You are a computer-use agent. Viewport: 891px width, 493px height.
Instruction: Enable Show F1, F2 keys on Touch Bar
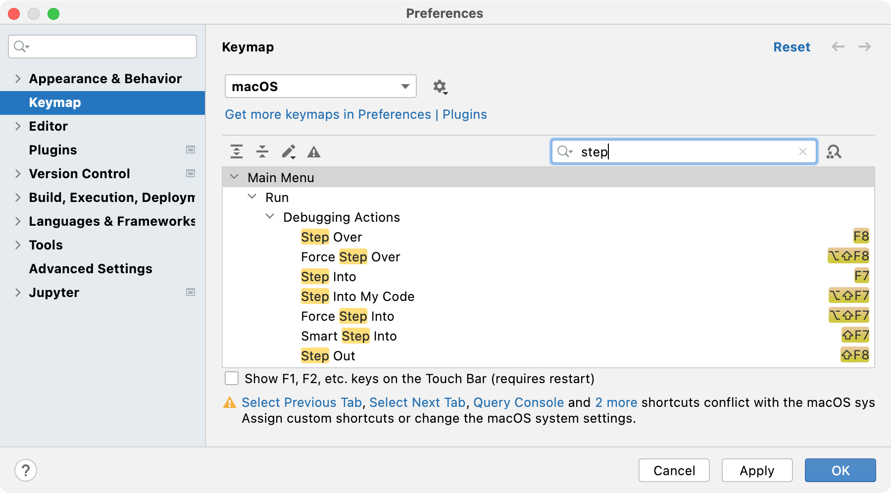tap(232, 379)
